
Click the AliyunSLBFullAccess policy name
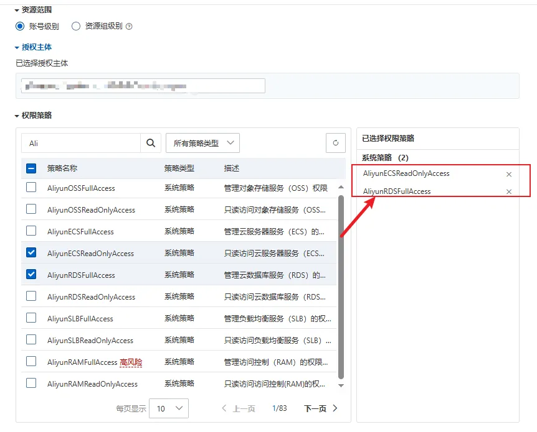click(x=80, y=319)
